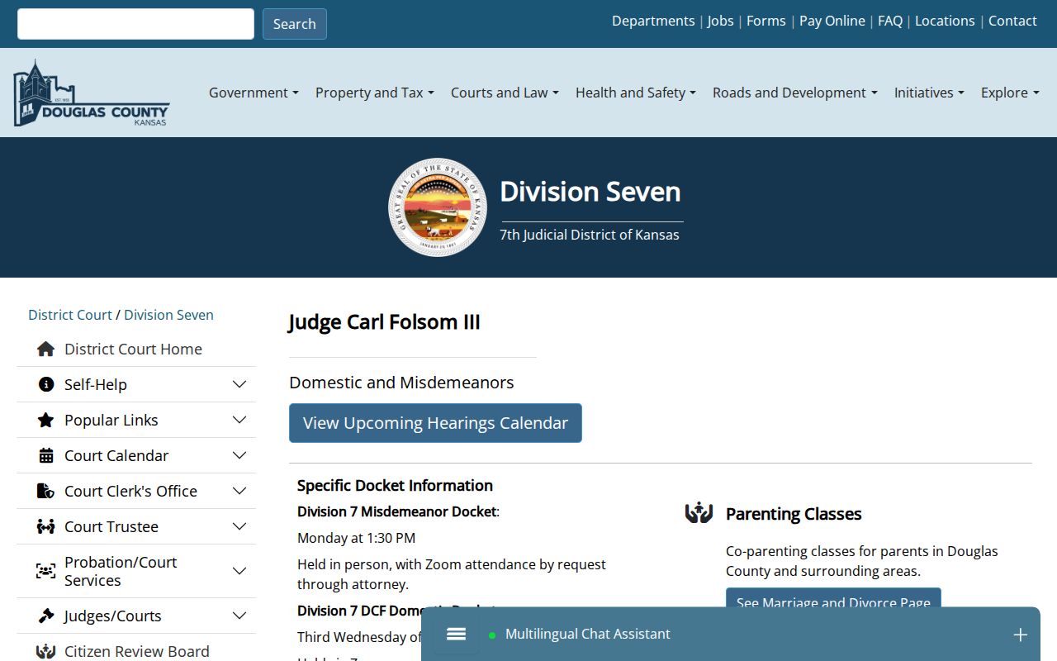Expand the Court Clerk's Office section
The height and width of the screenshot is (661, 1057).
239,491
